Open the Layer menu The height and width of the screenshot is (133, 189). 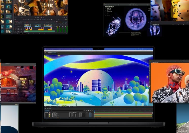click(69, 49)
